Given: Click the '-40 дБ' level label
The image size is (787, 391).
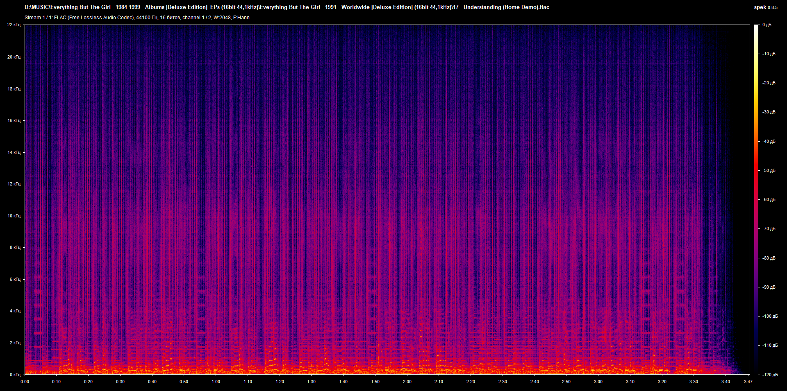Looking at the screenshot, I should point(769,141).
